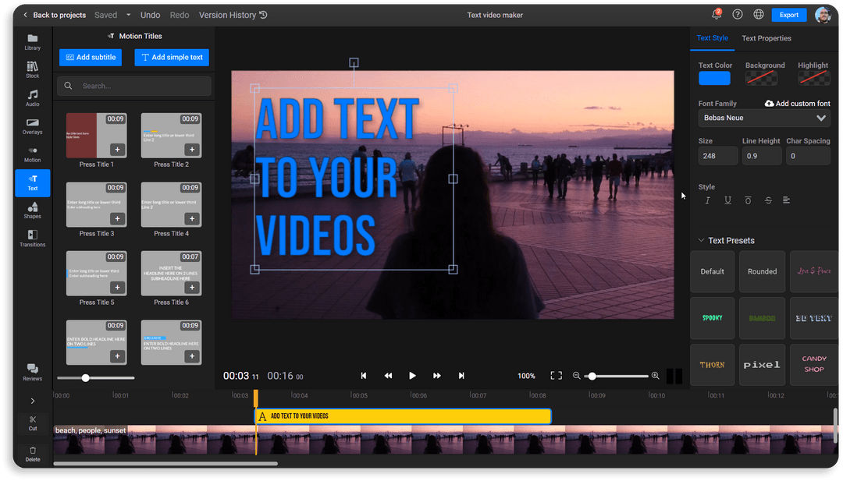This screenshot has height=481, width=843.
Task: Select the Thorn text preset
Action: tap(713, 365)
